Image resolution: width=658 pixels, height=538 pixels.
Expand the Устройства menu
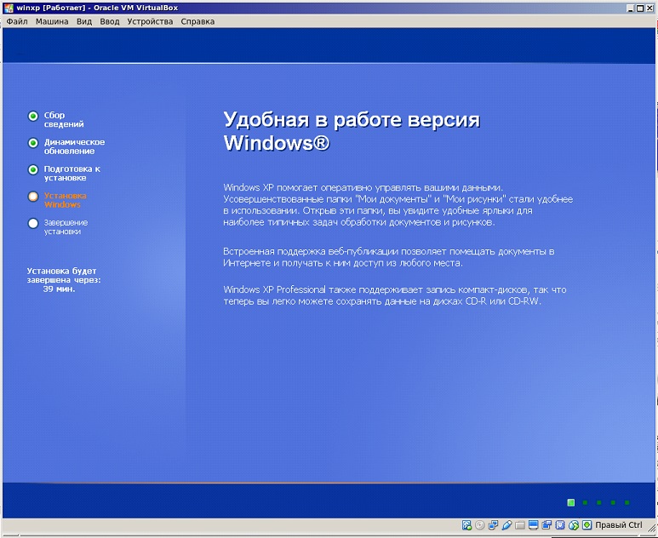pyautogui.click(x=150, y=21)
